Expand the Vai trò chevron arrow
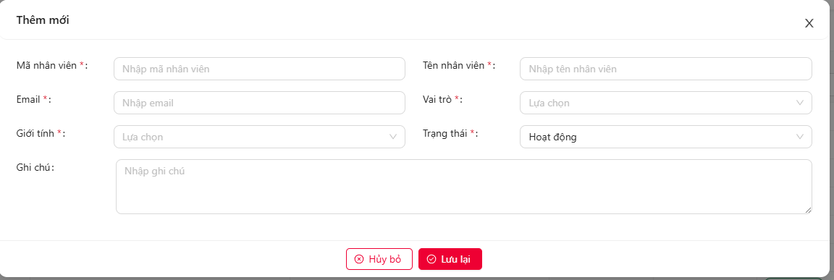 [x=800, y=103]
